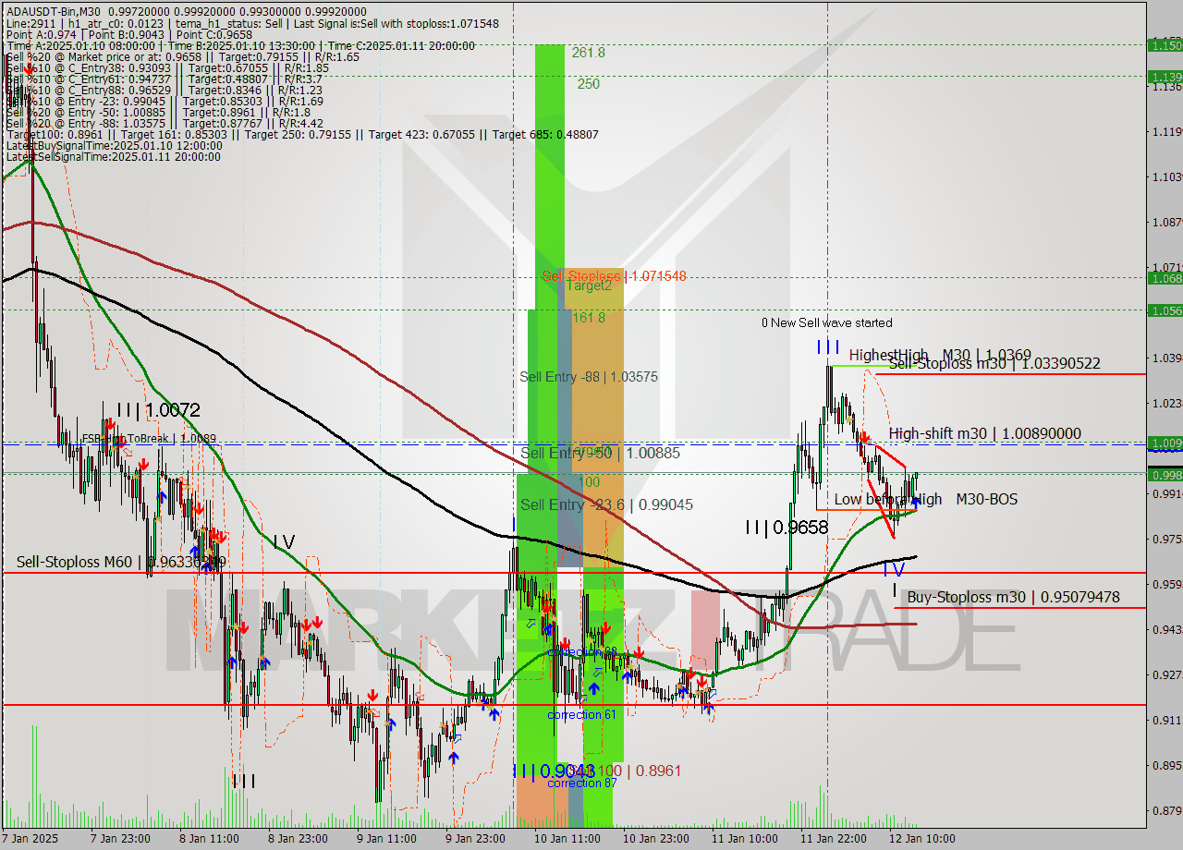This screenshot has width=1183, height=850.
Task: Click the 'Point A:0.974' header line
Action: click(x=131, y=35)
